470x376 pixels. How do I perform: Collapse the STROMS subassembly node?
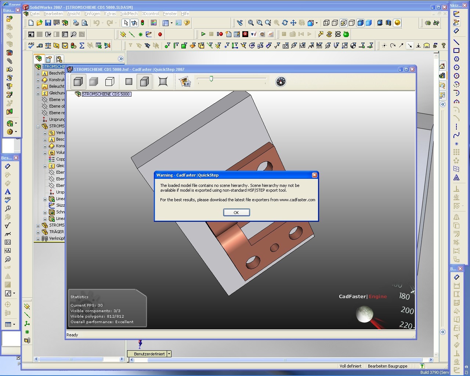[38, 126]
